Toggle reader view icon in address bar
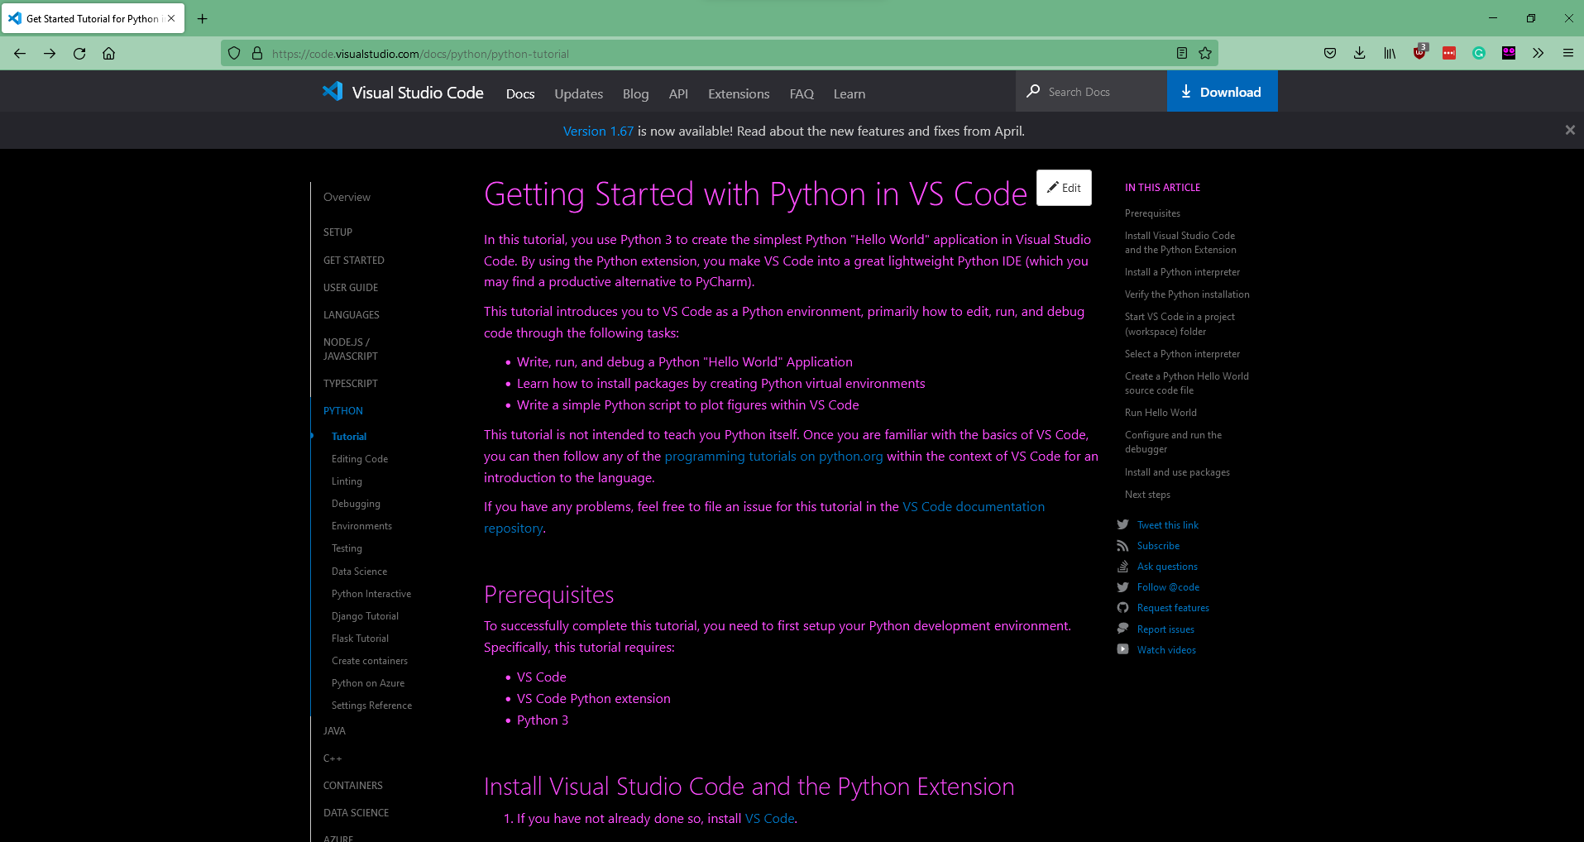The height and width of the screenshot is (842, 1584). pos(1182,54)
